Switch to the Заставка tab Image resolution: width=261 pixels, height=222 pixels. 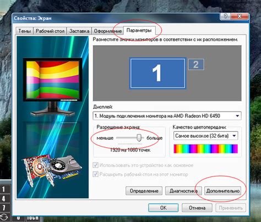79,31
